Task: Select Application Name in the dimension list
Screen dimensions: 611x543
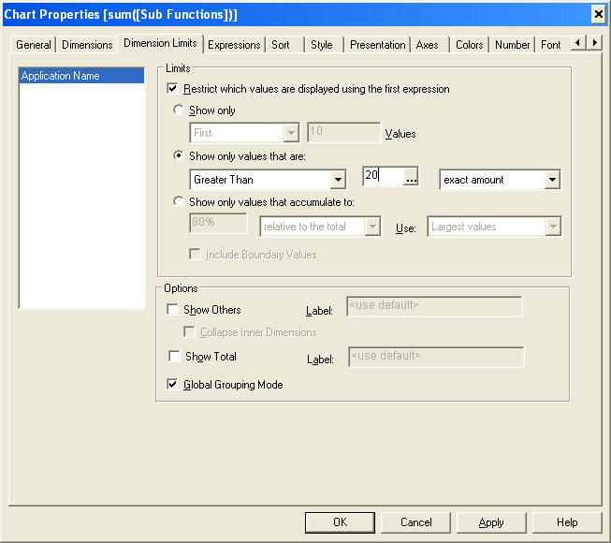Action: [x=81, y=76]
